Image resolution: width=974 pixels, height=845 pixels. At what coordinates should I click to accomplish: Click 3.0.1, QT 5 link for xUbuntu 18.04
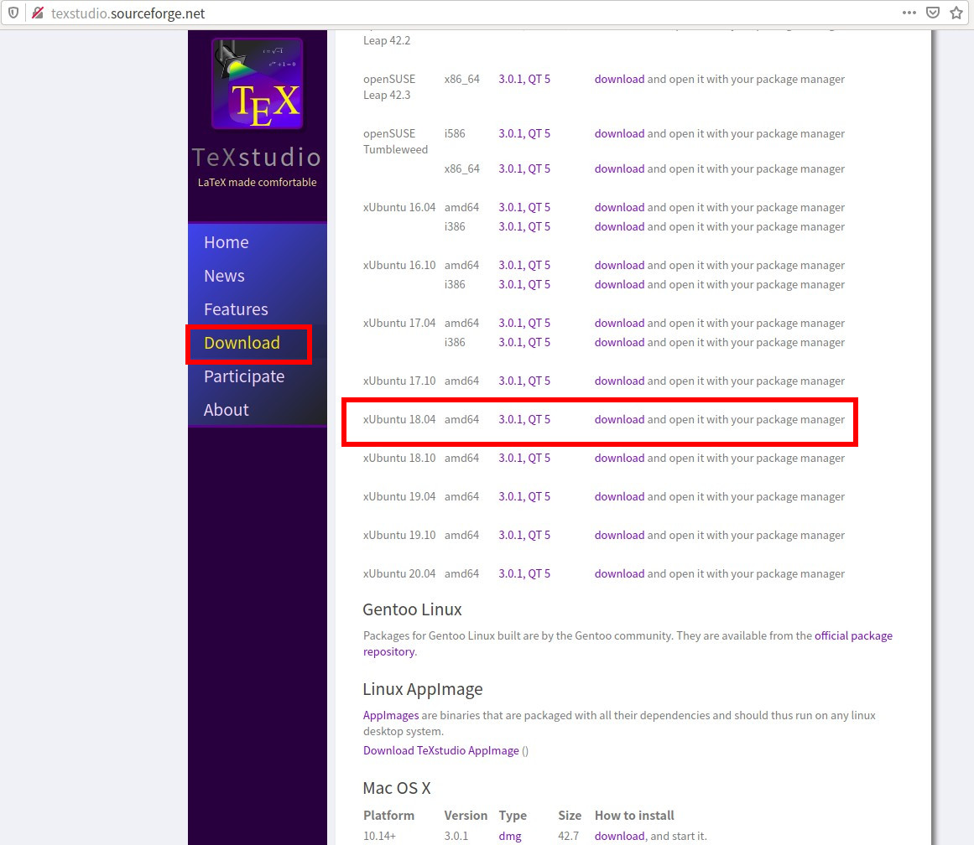pos(524,420)
